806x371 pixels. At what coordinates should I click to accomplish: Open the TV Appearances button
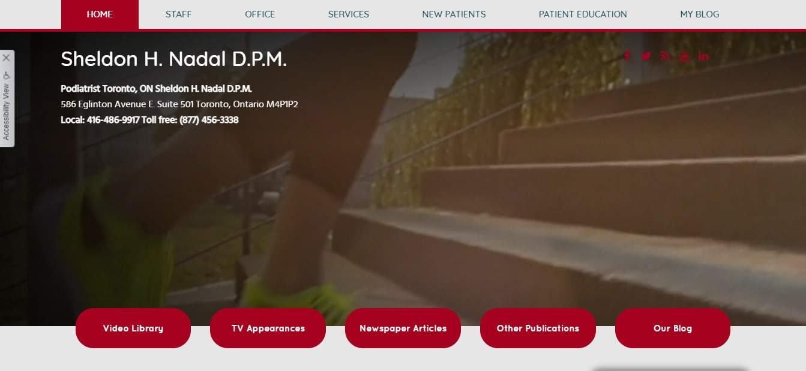point(268,328)
